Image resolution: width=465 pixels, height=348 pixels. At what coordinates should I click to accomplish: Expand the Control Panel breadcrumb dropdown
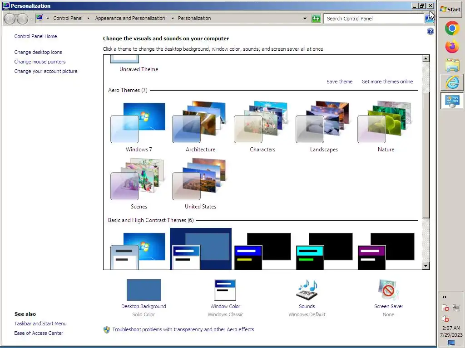coord(88,18)
